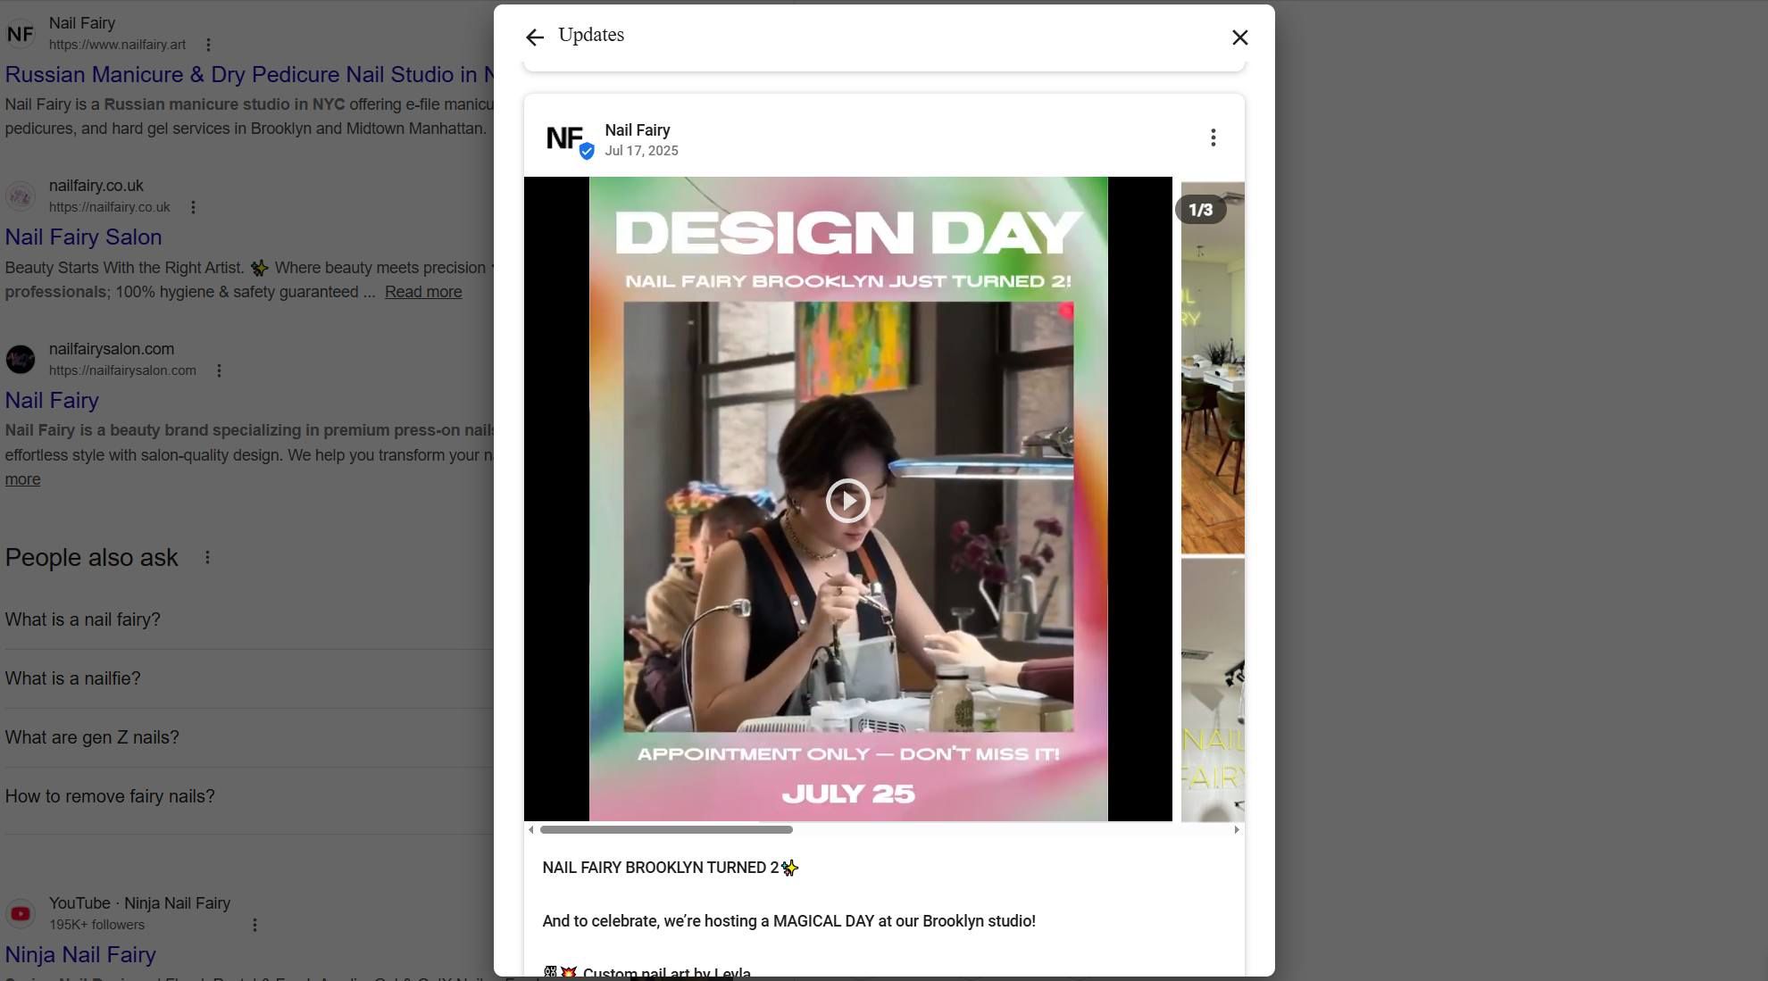Image resolution: width=1768 pixels, height=981 pixels.
Task: Close the Updates dialog with X
Action: [x=1239, y=37]
